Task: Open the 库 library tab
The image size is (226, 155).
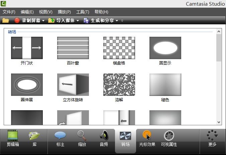Action: pos(34,138)
